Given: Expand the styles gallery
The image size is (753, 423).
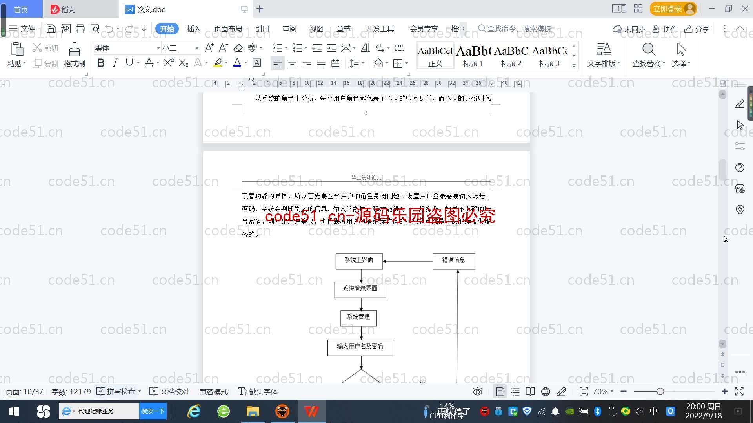Looking at the screenshot, I should tap(574, 65).
